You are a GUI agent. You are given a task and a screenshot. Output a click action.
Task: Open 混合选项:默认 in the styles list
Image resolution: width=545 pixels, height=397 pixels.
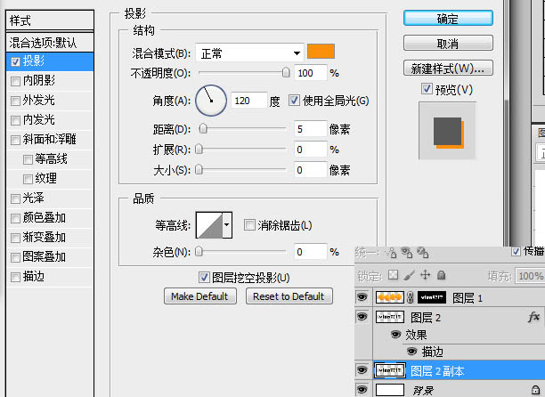(50, 43)
